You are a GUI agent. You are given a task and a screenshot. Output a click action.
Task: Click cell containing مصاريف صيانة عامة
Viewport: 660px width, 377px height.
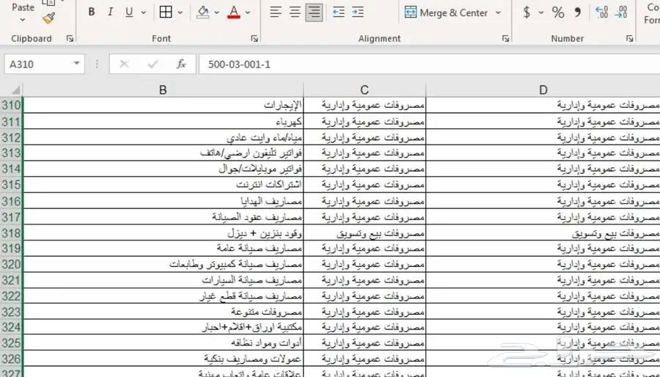click(x=163, y=248)
